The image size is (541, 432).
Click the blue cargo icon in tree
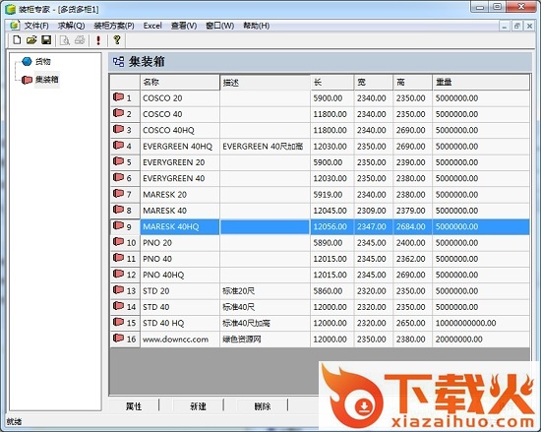[x=27, y=61]
